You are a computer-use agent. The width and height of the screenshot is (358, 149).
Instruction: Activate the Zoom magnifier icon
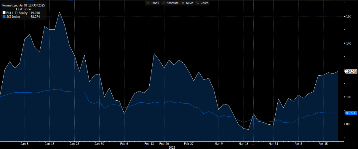197,3
